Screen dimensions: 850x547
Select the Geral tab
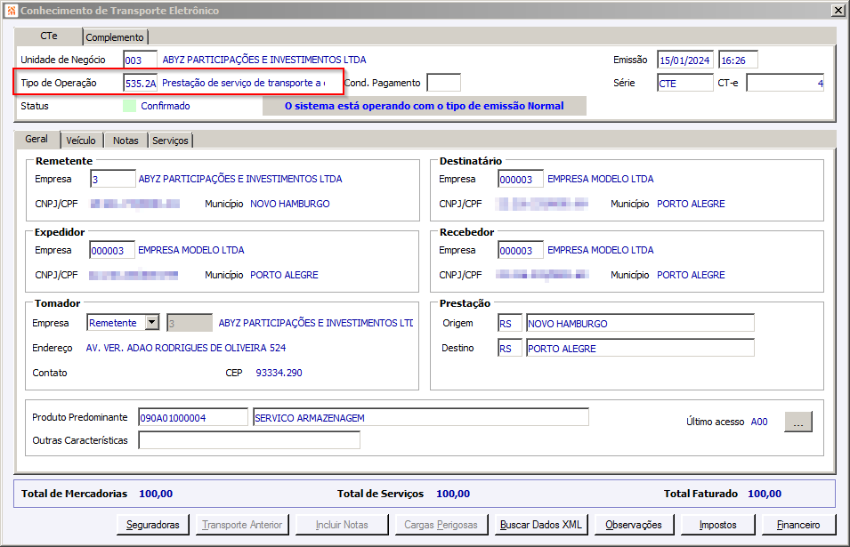(x=36, y=139)
